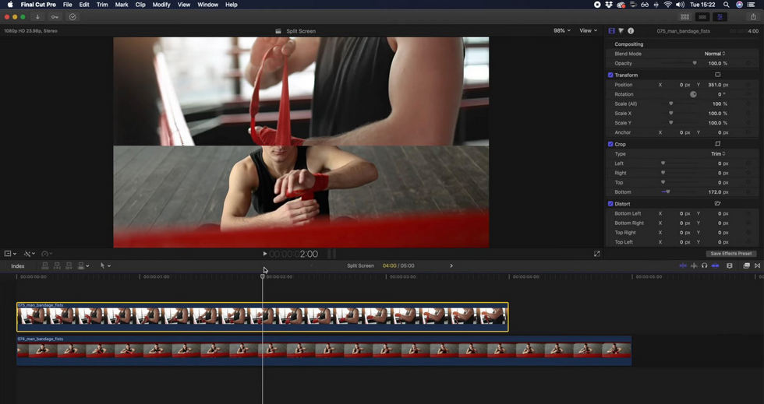Click the Opacity slider handle
The width and height of the screenshot is (764, 404).
(x=695, y=63)
